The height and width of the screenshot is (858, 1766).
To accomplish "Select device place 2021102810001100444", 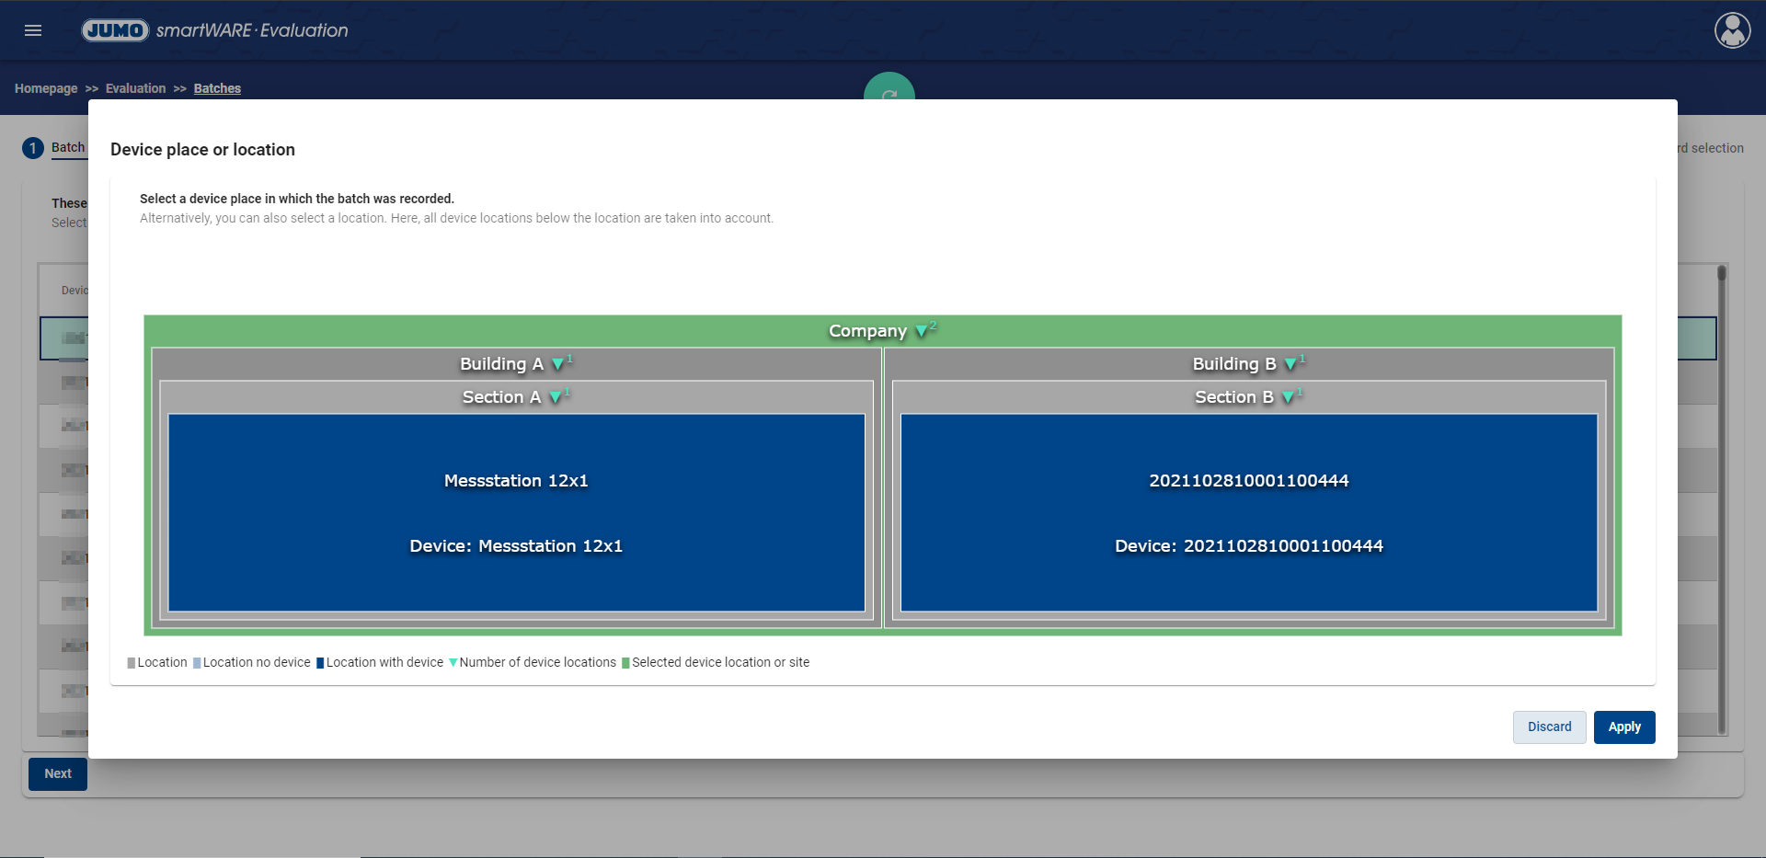I will click(x=1248, y=512).
